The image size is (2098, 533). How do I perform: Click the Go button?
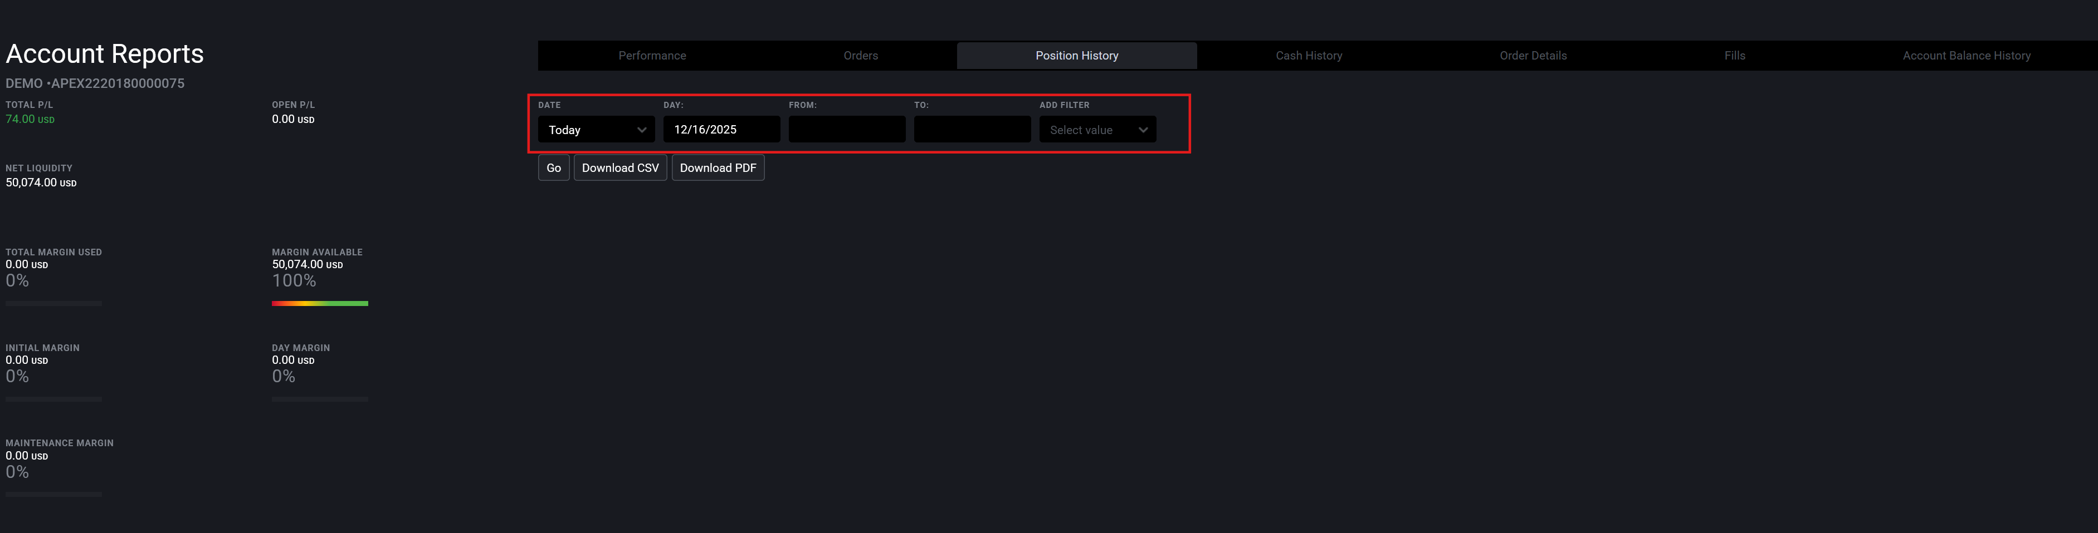[553, 167]
